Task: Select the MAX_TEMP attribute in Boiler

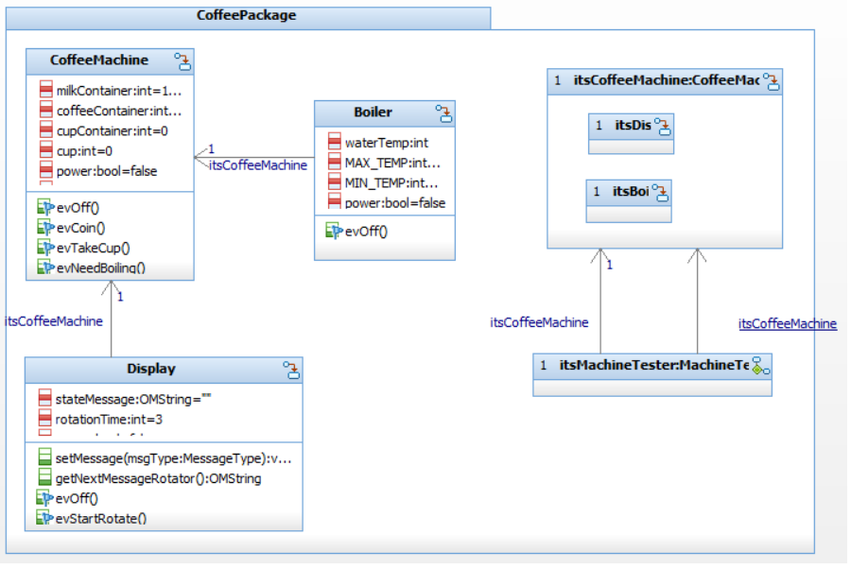Action: pyautogui.click(x=391, y=163)
